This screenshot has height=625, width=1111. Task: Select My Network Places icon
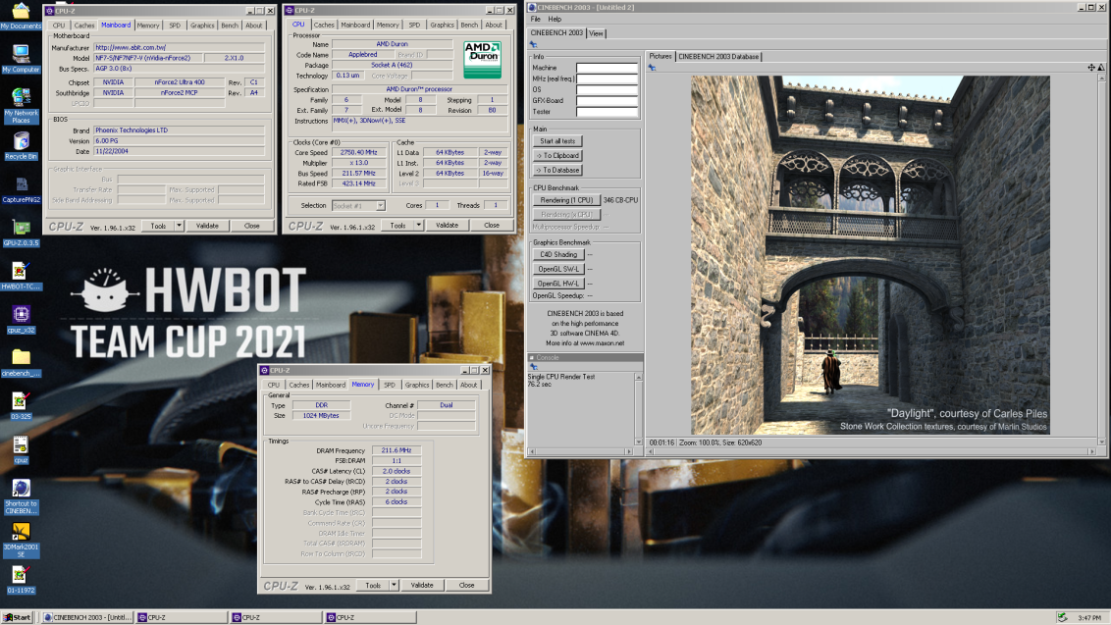[x=21, y=106]
